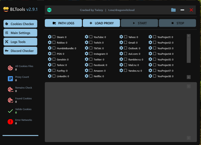Open the LinkedIn gear settings

(x=50, y=76)
